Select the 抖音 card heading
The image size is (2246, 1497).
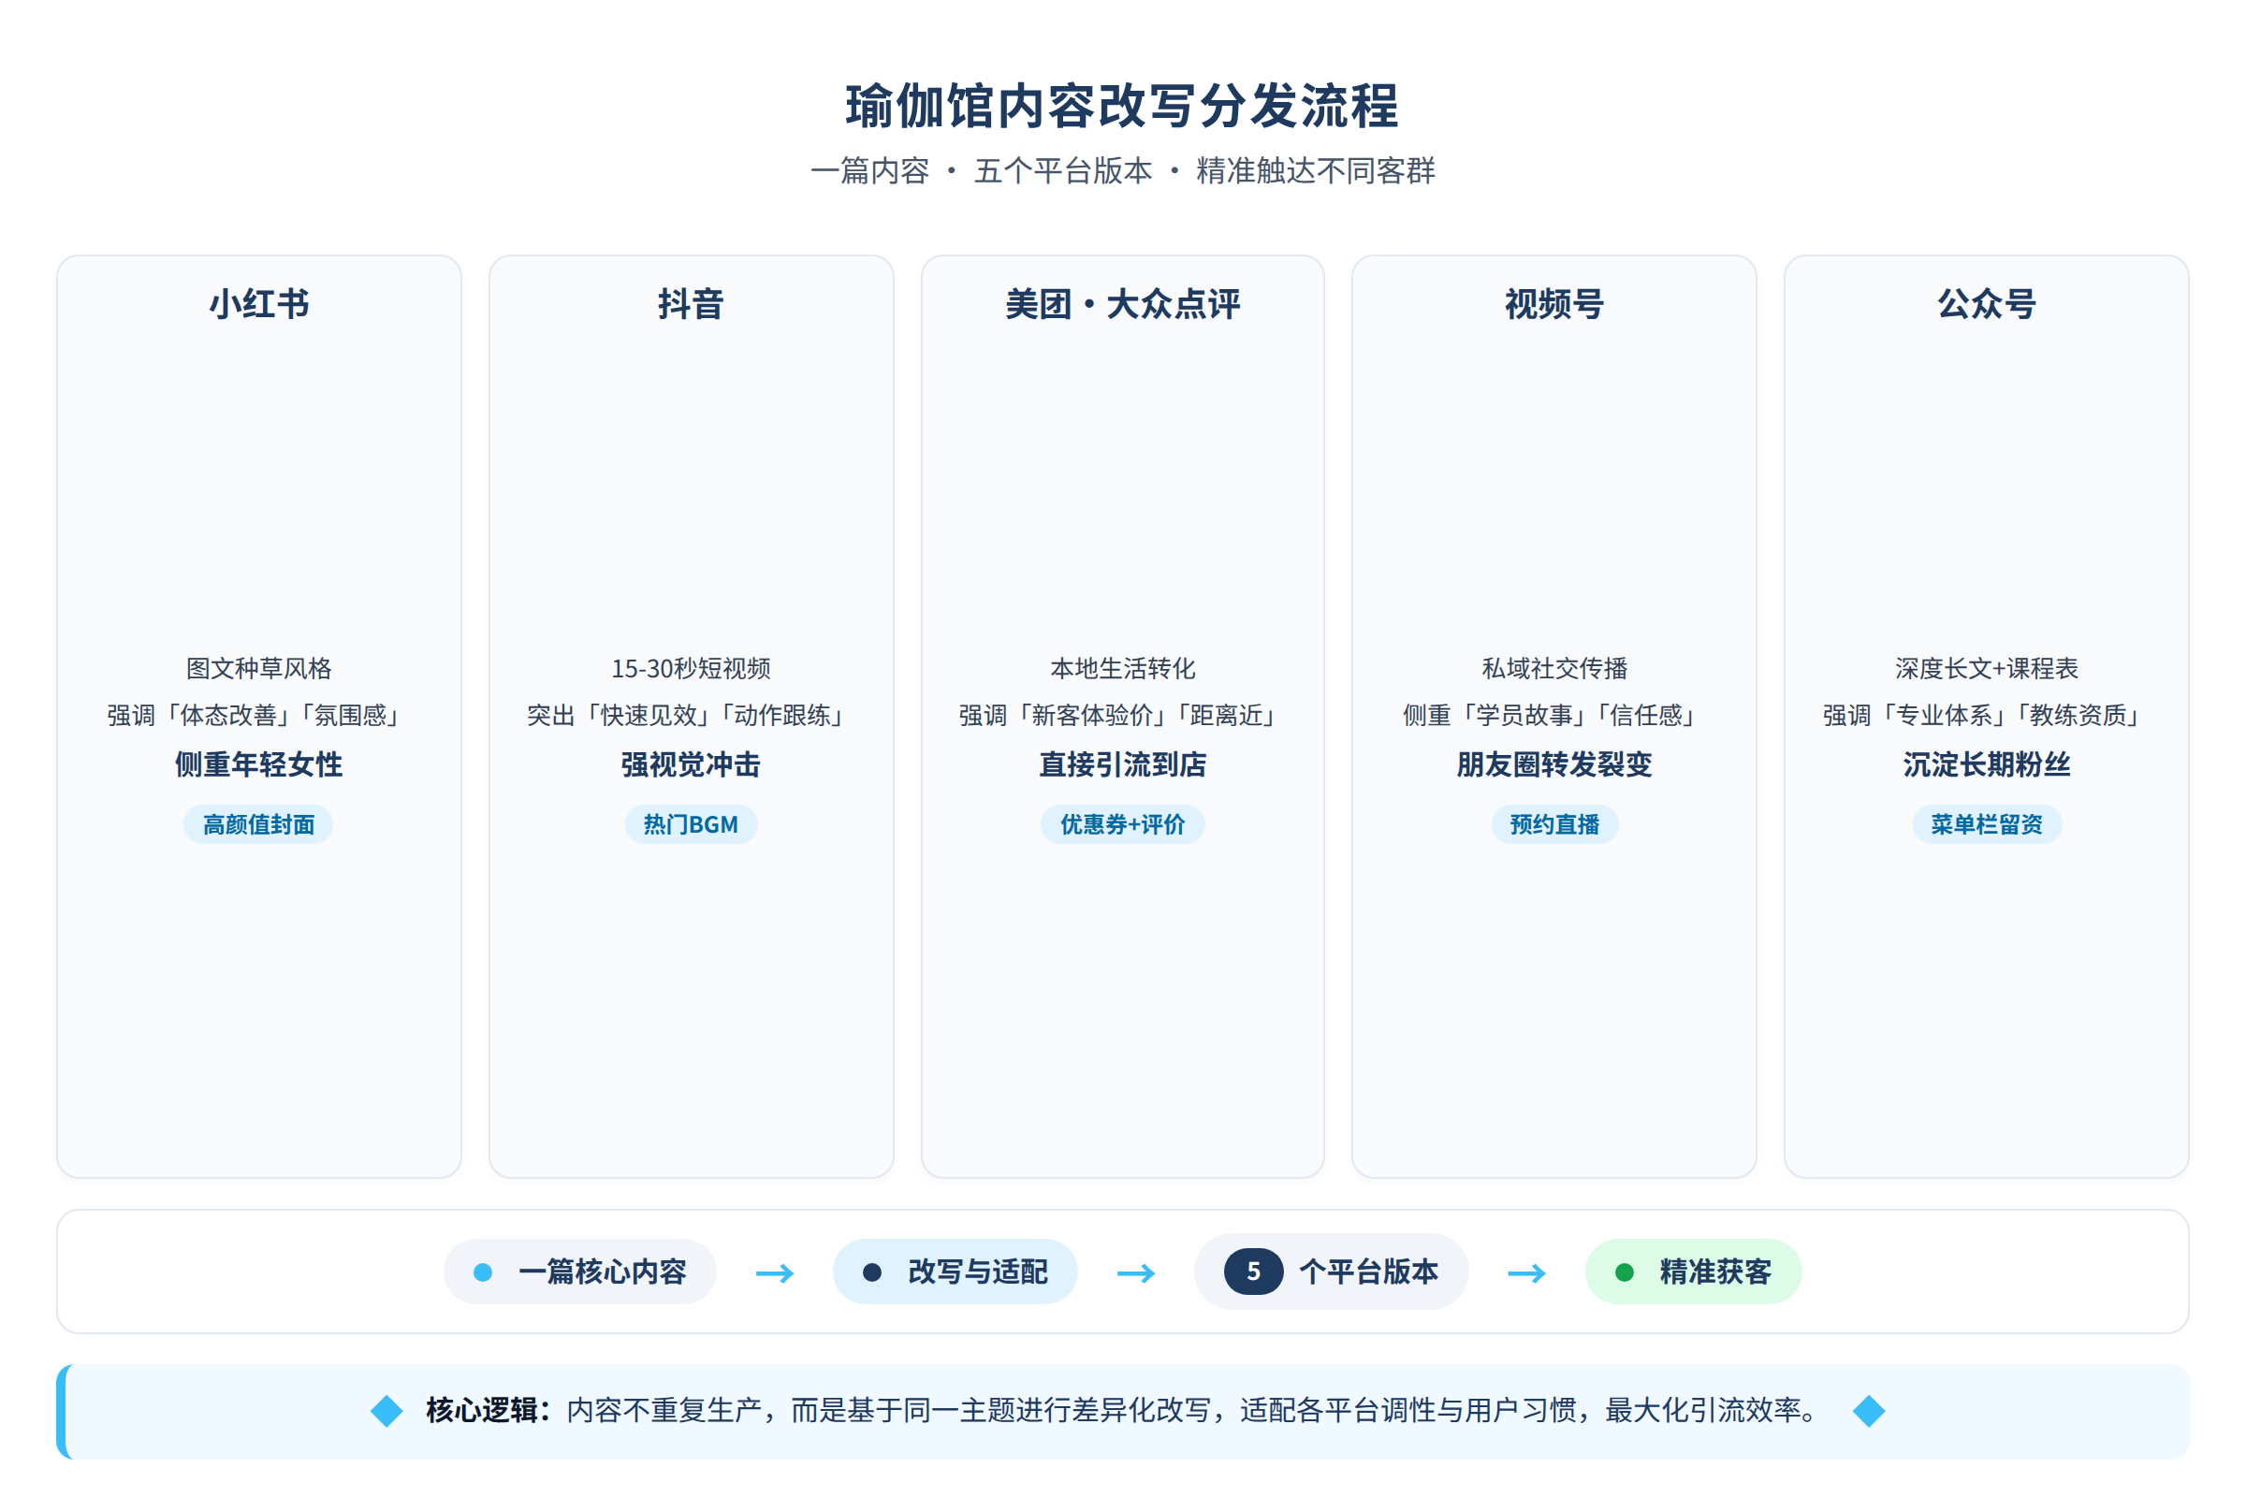[x=691, y=305]
